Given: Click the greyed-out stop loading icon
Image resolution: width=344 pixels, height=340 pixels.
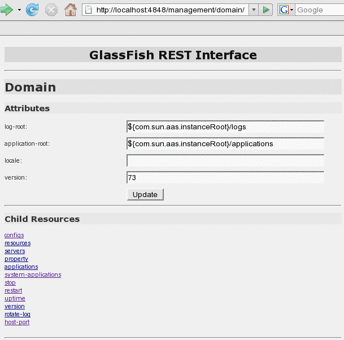Looking at the screenshot, I should point(51,10).
